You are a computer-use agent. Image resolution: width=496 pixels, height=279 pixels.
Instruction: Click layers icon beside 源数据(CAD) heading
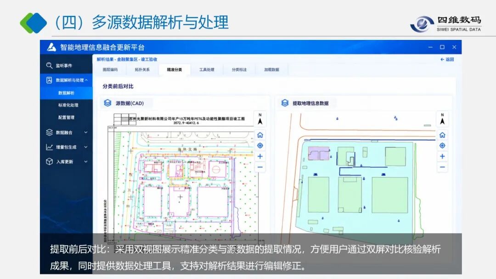point(107,103)
